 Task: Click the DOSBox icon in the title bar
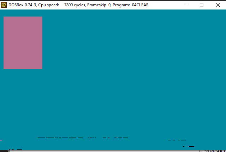coord(4,5)
